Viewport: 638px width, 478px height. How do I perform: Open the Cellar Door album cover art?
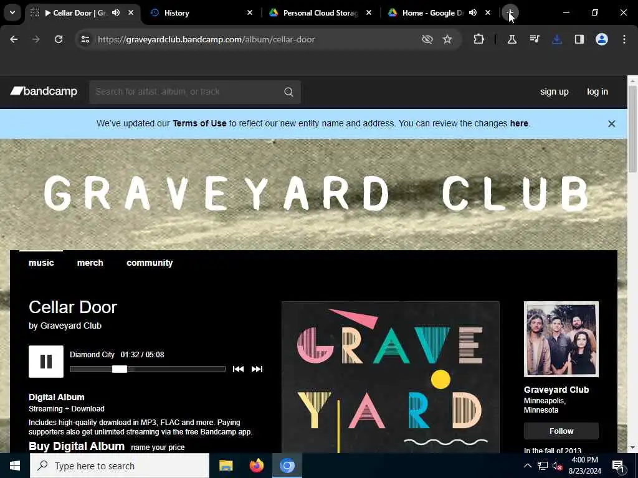coord(390,377)
